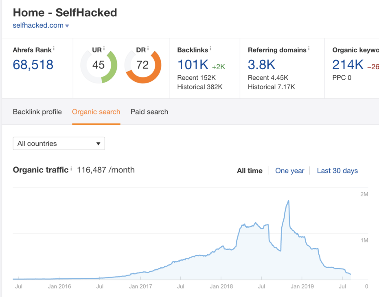Click the Jan 2019 axis label

[x=302, y=286]
